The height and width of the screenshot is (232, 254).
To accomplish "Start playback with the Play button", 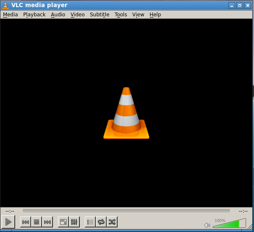I will 8,222.
